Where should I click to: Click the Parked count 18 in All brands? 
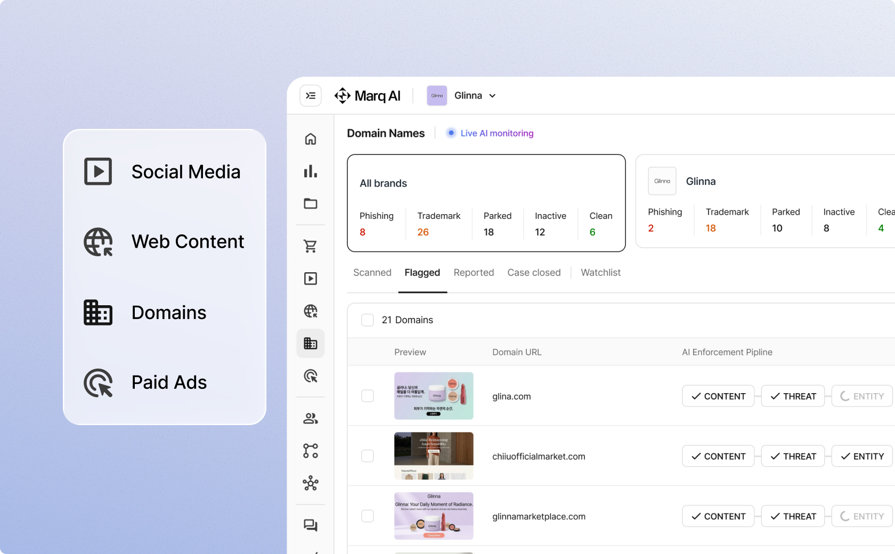[x=489, y=232]
